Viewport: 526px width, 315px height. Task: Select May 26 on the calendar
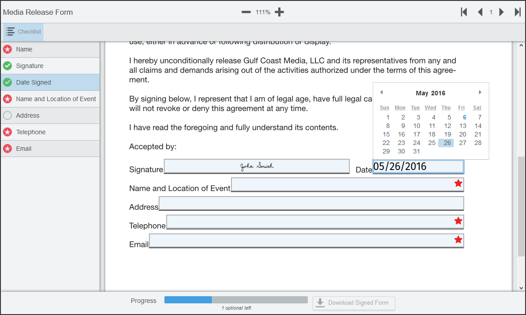pos(446,143)
